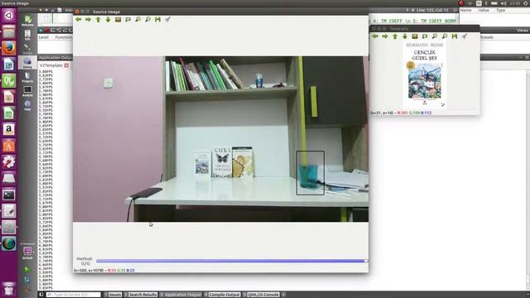Click the book cover image in Template window
This screenshot has width=530, height=298.
pyautogui.click(x=425, y=74)
